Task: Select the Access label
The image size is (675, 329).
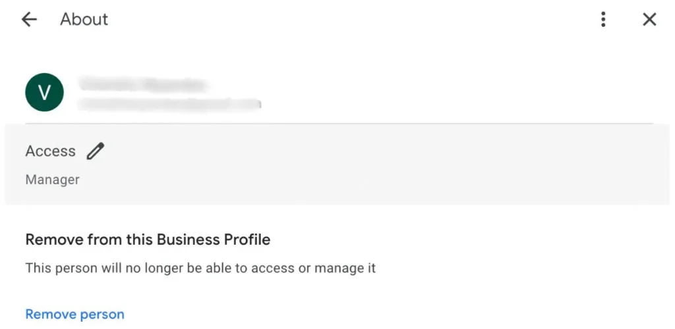Action: coord(50,151)
